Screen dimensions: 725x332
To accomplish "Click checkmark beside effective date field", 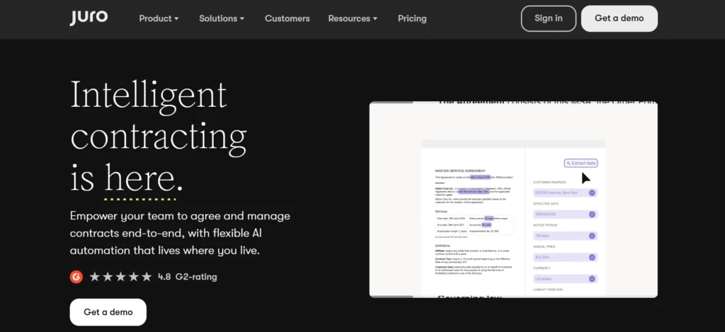I will point(592,214).
